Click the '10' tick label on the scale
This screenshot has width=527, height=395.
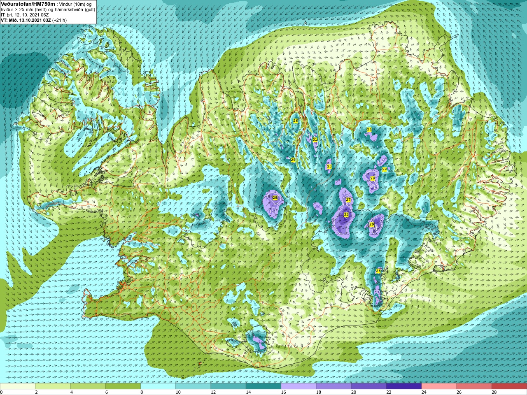178,392
